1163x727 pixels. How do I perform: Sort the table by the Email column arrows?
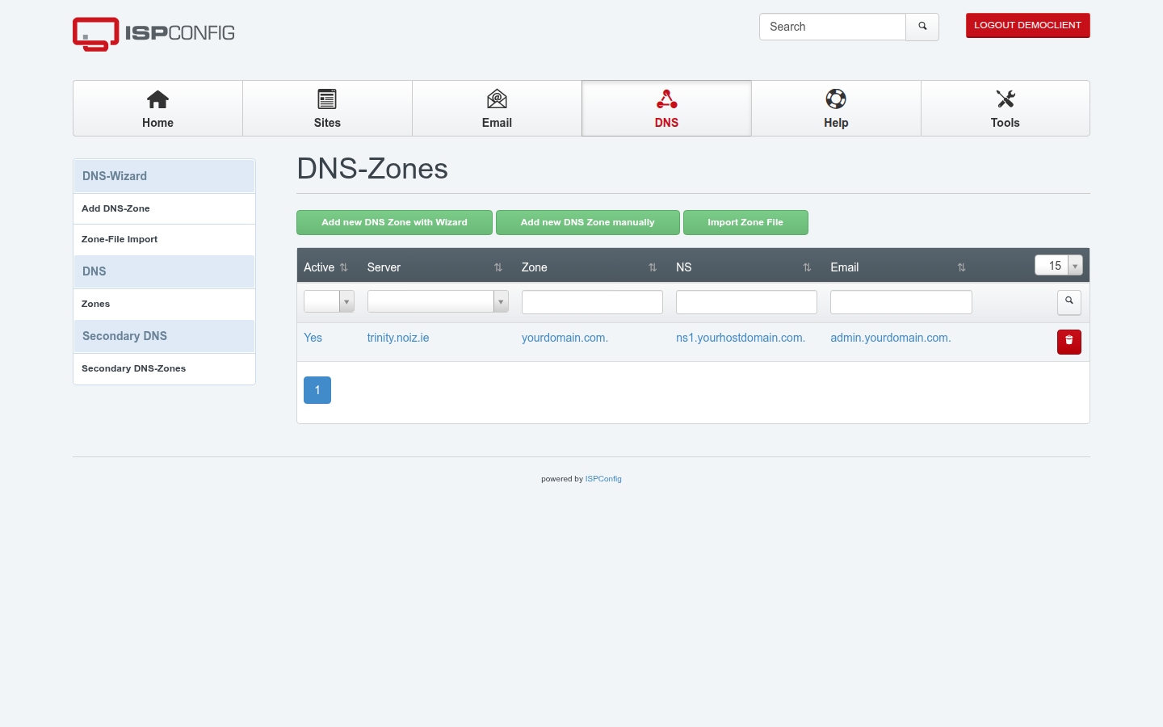point(961,267)
